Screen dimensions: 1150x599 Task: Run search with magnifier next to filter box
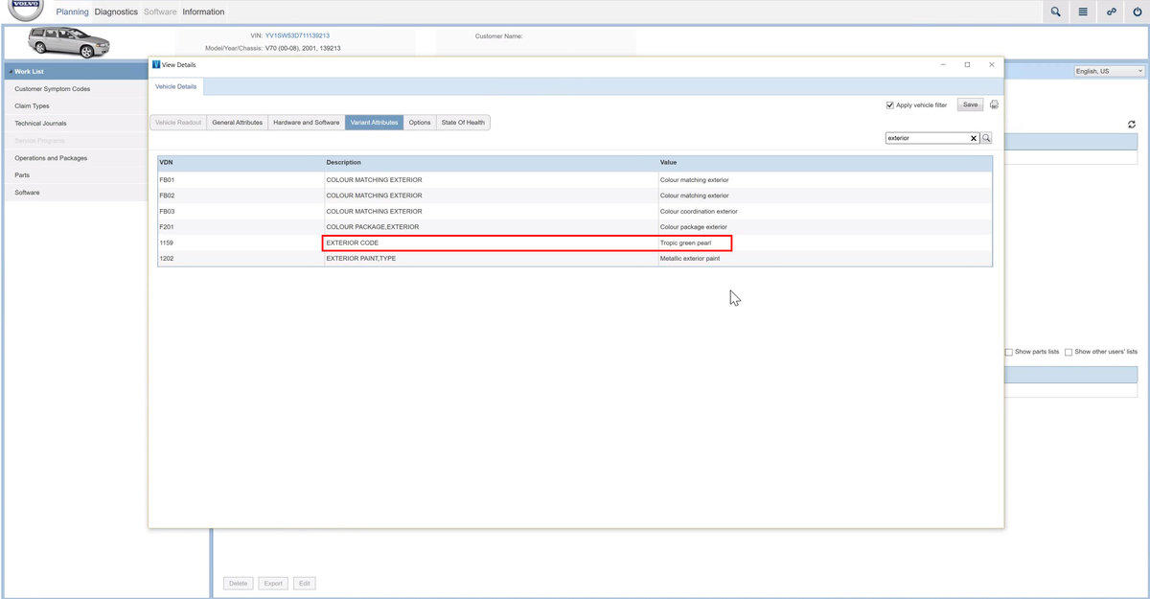986,138
